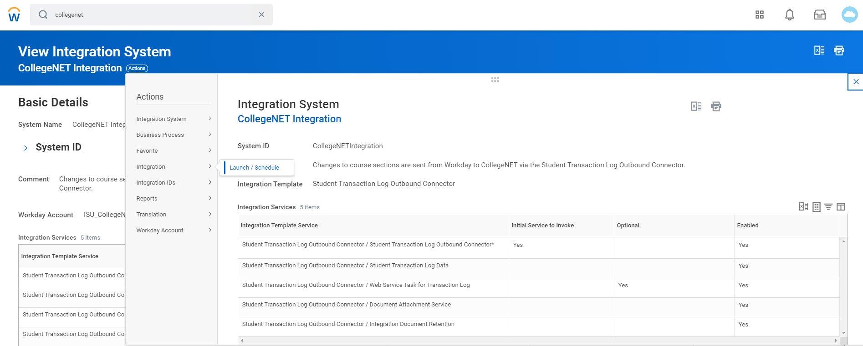Click the CollegeNETIntegration System ID value
The height and width of the screenshot is (346, 863).
coord(348,146)
